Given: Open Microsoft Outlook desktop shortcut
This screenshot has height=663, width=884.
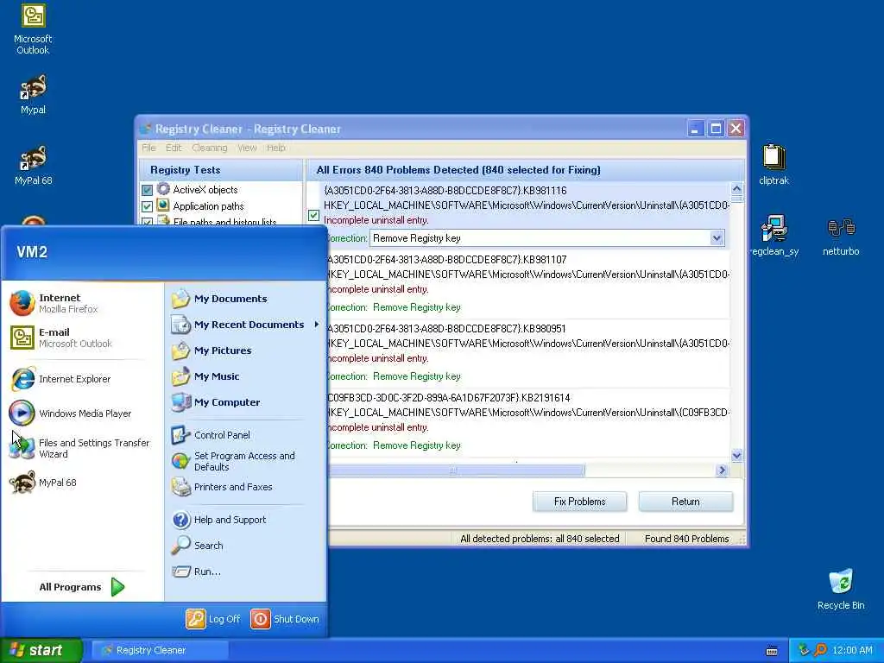Looking at the screenshot, I should [33, 29].
